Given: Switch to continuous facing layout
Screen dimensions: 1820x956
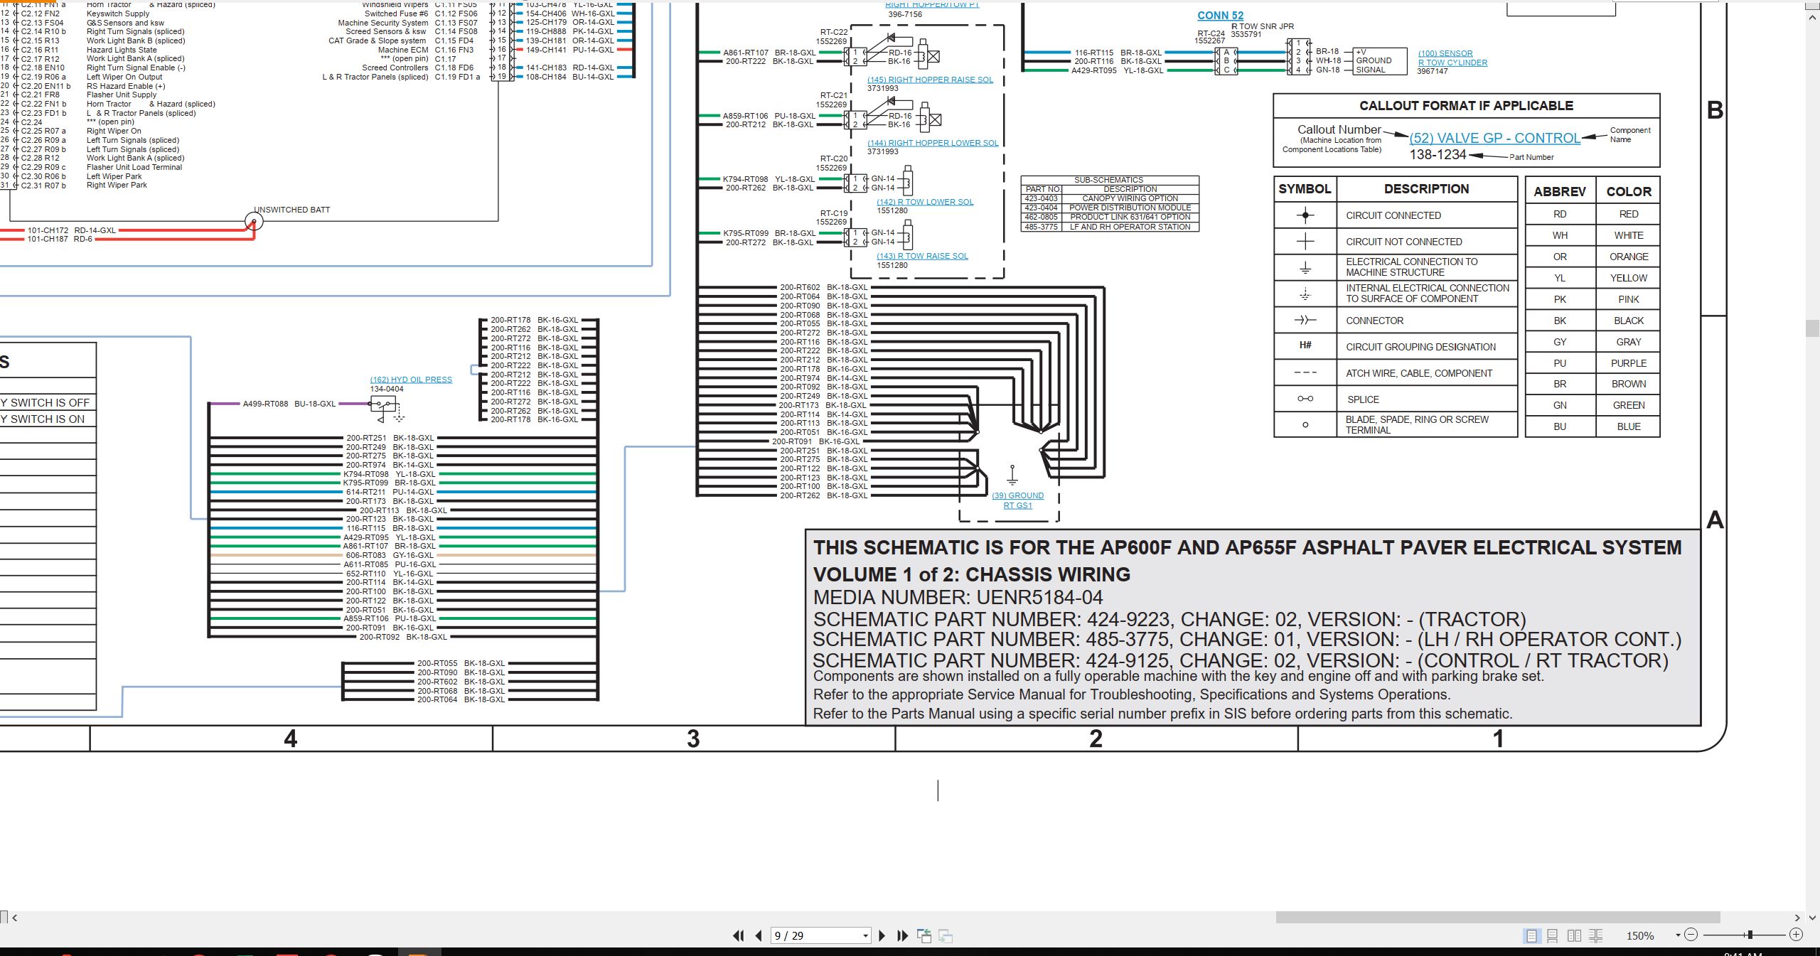Looking at the screenshot, I should [1596, 936].
